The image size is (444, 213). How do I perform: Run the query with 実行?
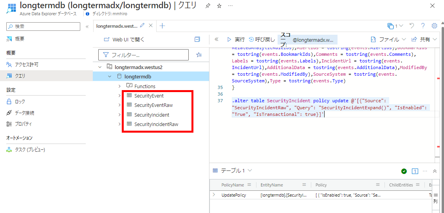236,39
